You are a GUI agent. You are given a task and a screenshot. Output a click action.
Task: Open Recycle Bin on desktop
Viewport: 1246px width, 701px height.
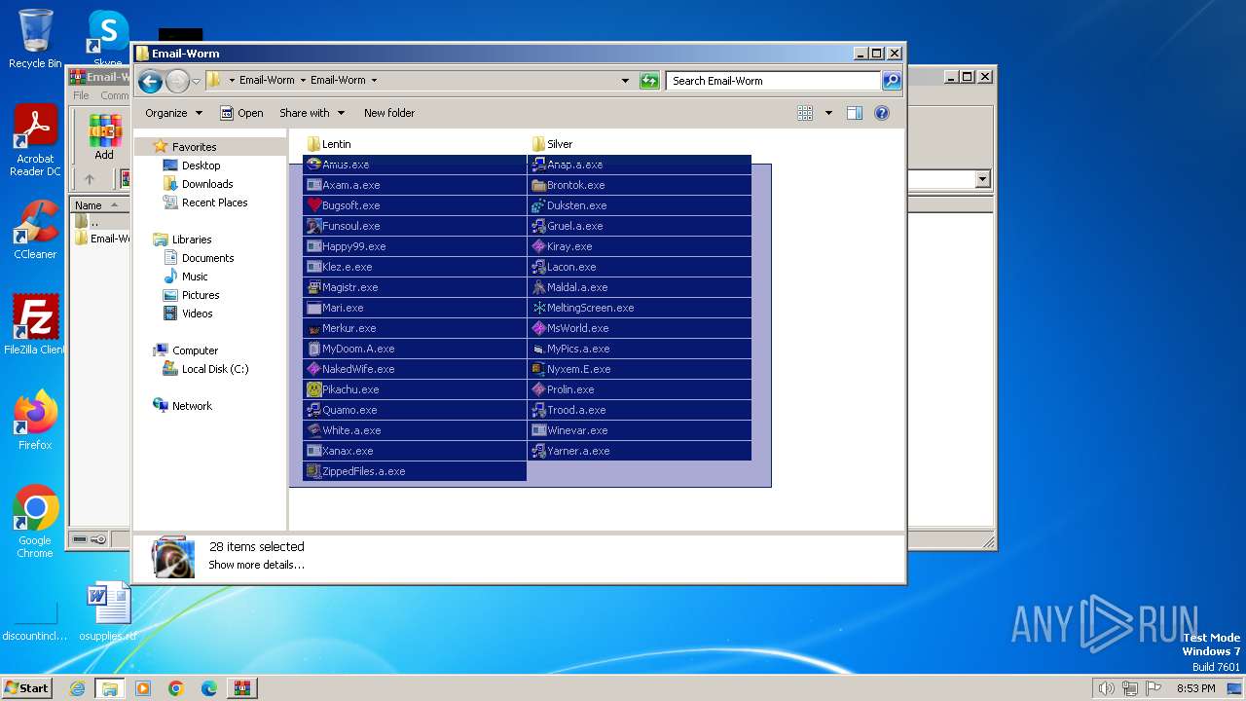pos(35,39)
